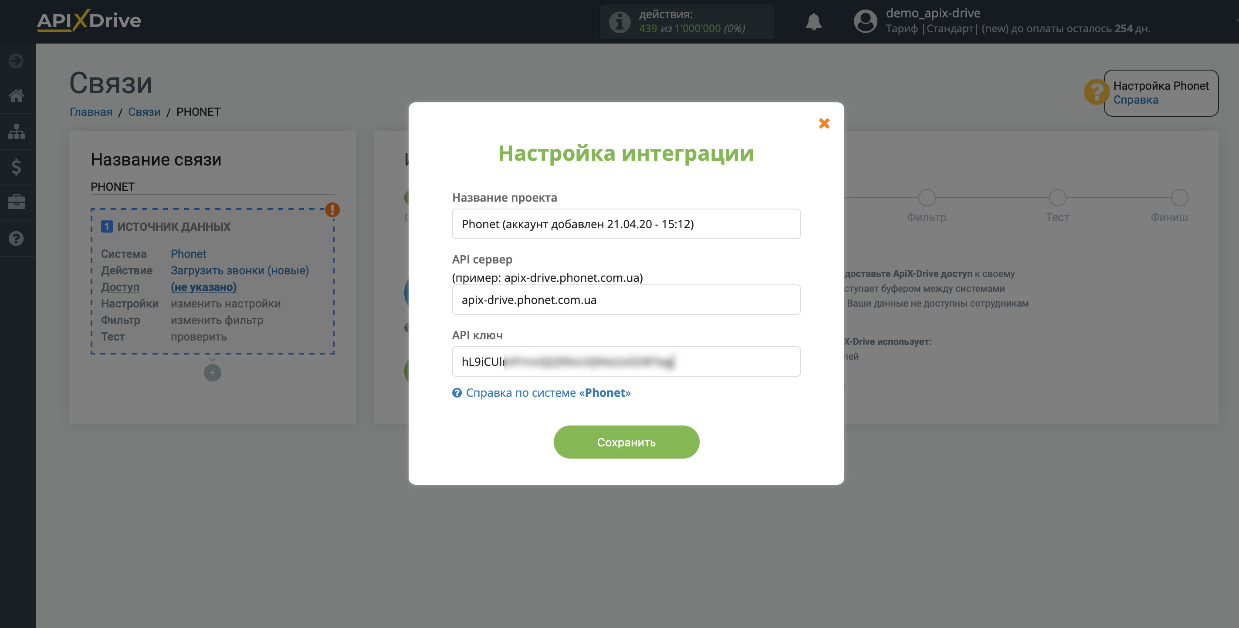Screen dimensions: 1239x628
Task: Open the Справка link for Phonet setup
Action: pos(1136,100)
